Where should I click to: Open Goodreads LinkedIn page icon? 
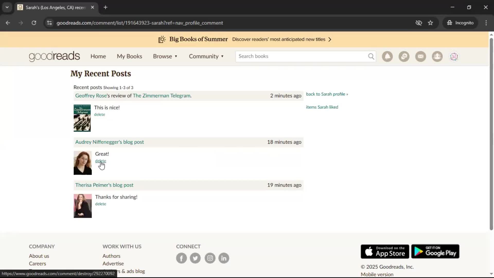[224, 258]
